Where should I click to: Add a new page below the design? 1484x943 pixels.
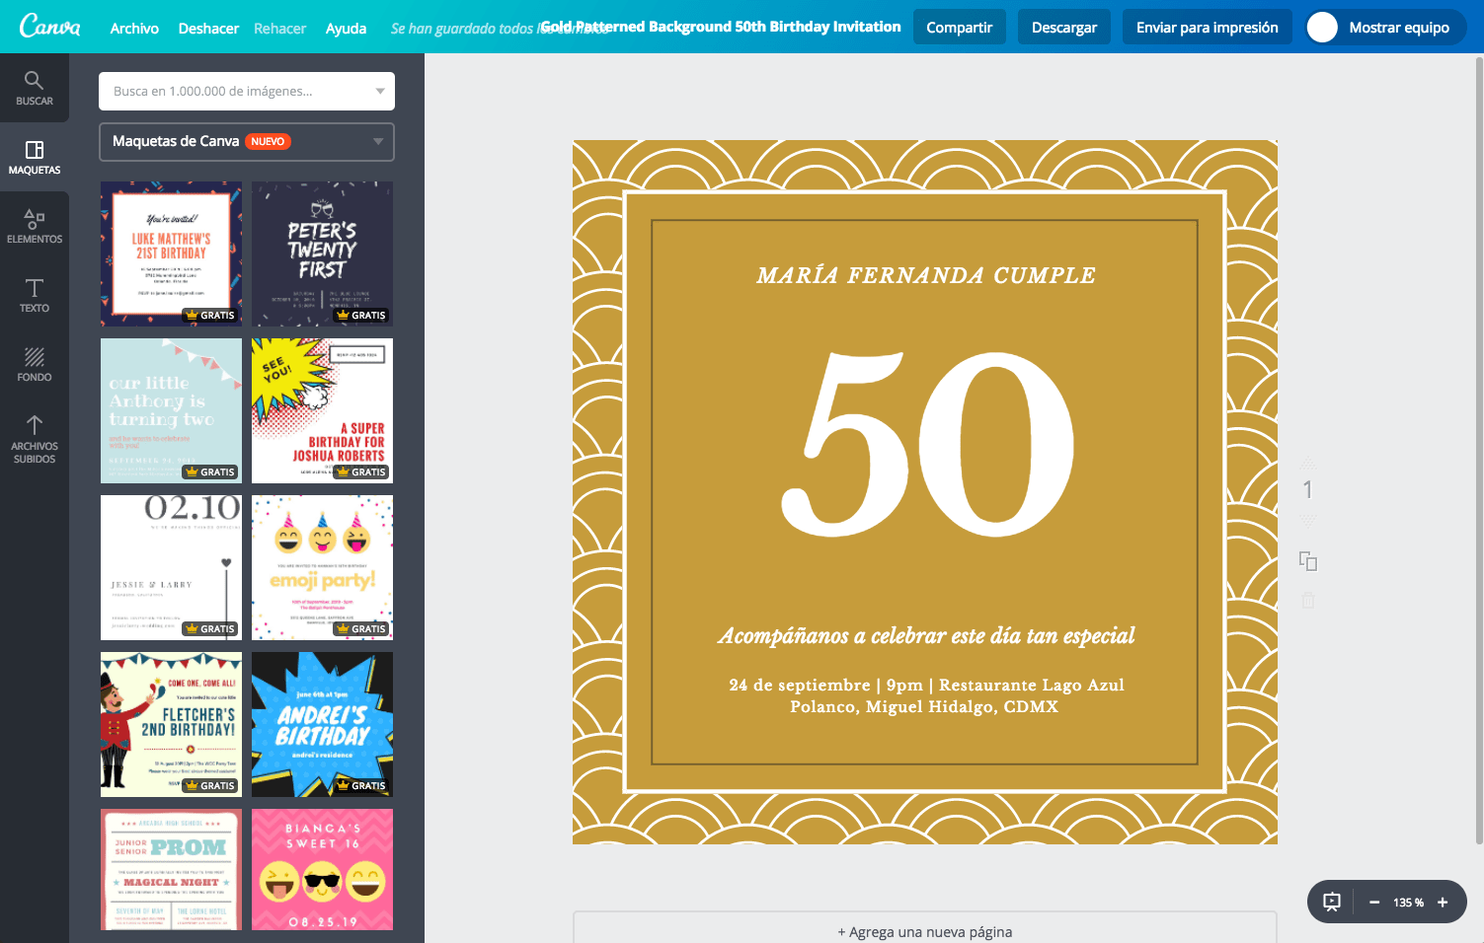(x=925, y=931)
